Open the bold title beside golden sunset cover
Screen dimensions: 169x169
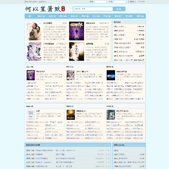(82, 111)
